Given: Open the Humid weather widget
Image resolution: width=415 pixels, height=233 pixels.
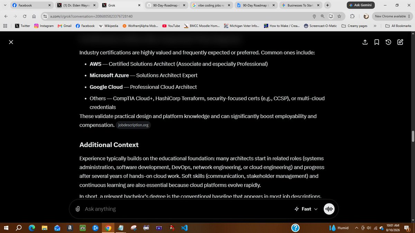Looking at the screenshot, I should [339, 228].
